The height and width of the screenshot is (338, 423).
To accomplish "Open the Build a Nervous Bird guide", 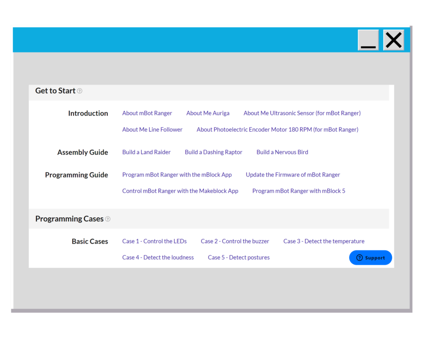I will pos(282,152).
